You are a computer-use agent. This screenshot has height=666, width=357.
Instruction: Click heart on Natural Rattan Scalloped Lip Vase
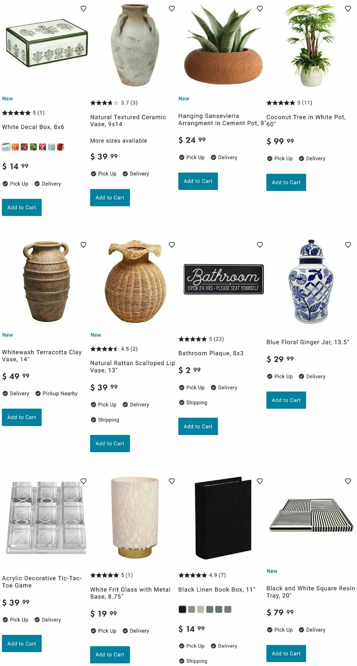pyautogui.click(x=172, y=245)
